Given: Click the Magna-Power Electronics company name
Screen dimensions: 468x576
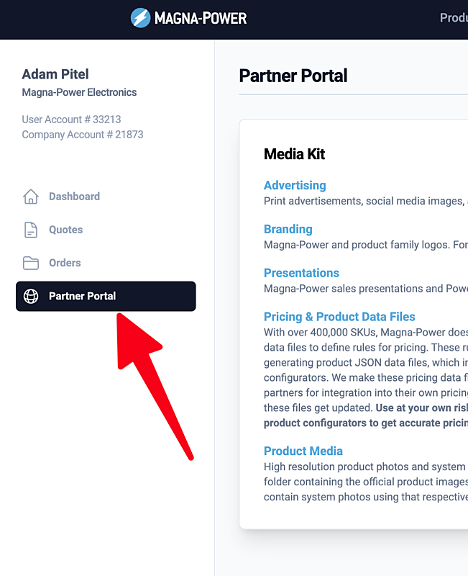Looking at the screenshot, I should [x=79, y=92].
